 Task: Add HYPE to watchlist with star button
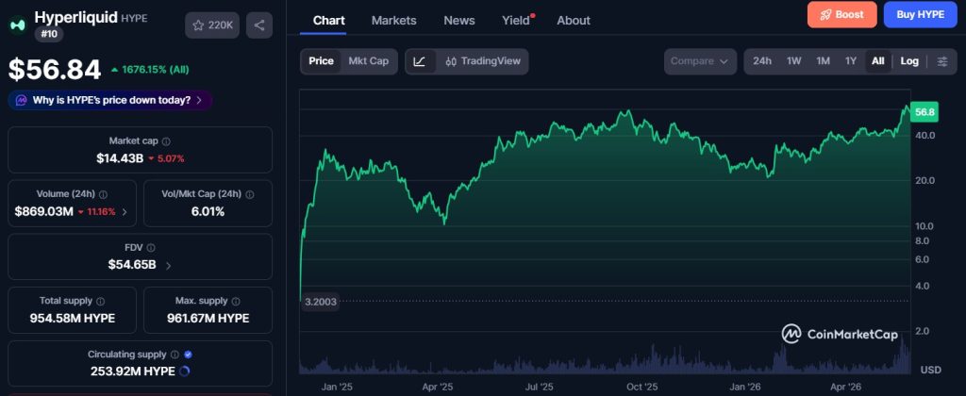pos(212,25)
